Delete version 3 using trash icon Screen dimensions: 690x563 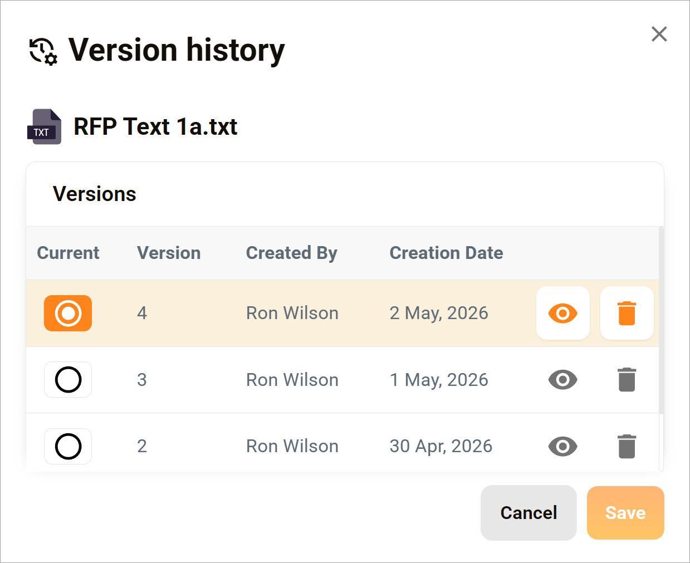pos(627,380)
